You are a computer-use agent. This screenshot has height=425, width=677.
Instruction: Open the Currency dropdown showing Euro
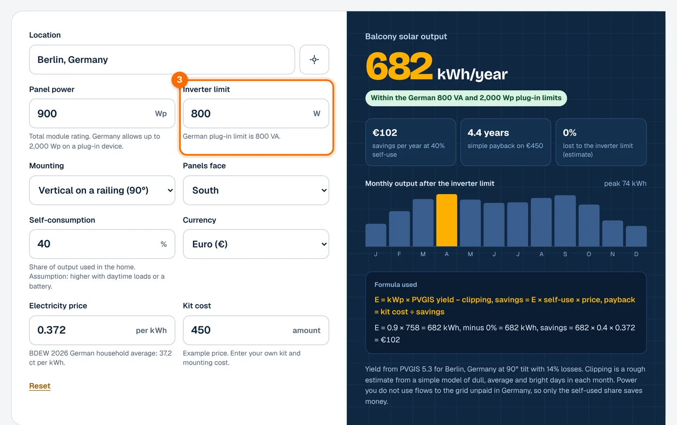[256, 244]
